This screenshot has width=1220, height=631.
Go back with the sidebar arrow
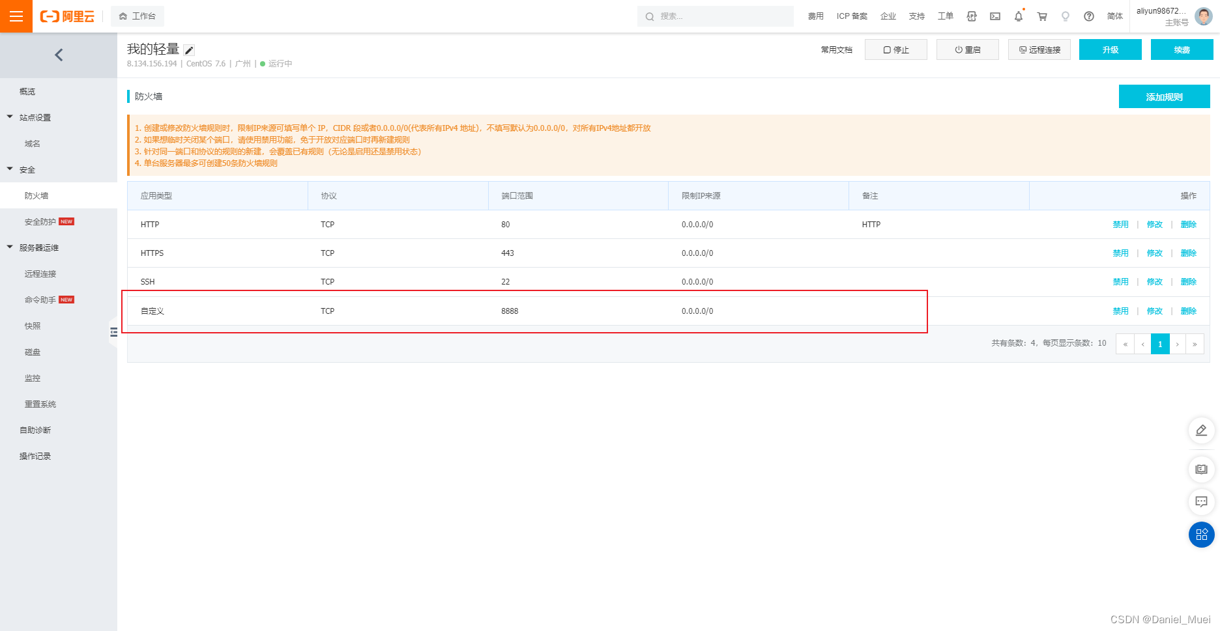point(59,55)
